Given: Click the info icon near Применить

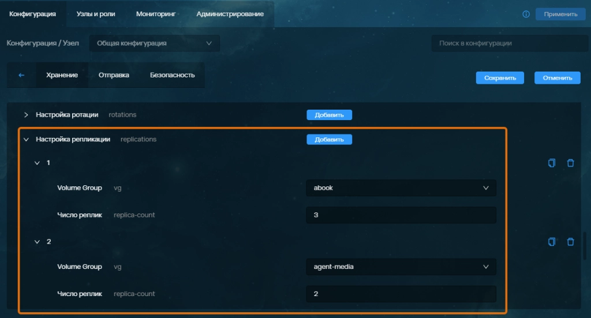Looking at the screenshot, I should (x=526, y=14).
